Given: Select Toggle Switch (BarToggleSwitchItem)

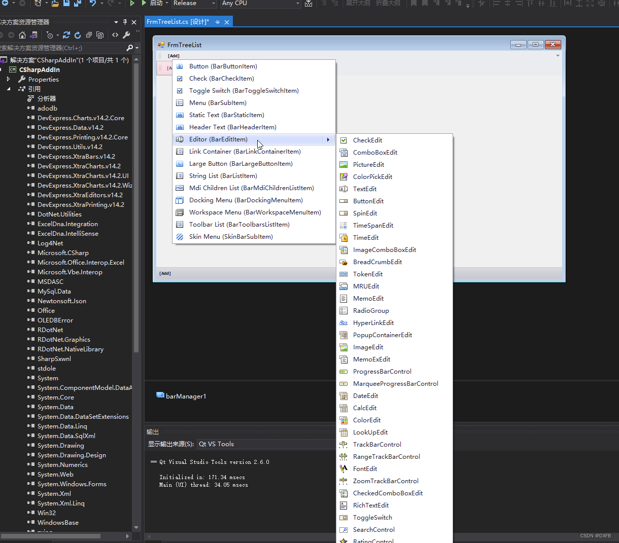Looking at the screenshot, I should tap(243, 90).
